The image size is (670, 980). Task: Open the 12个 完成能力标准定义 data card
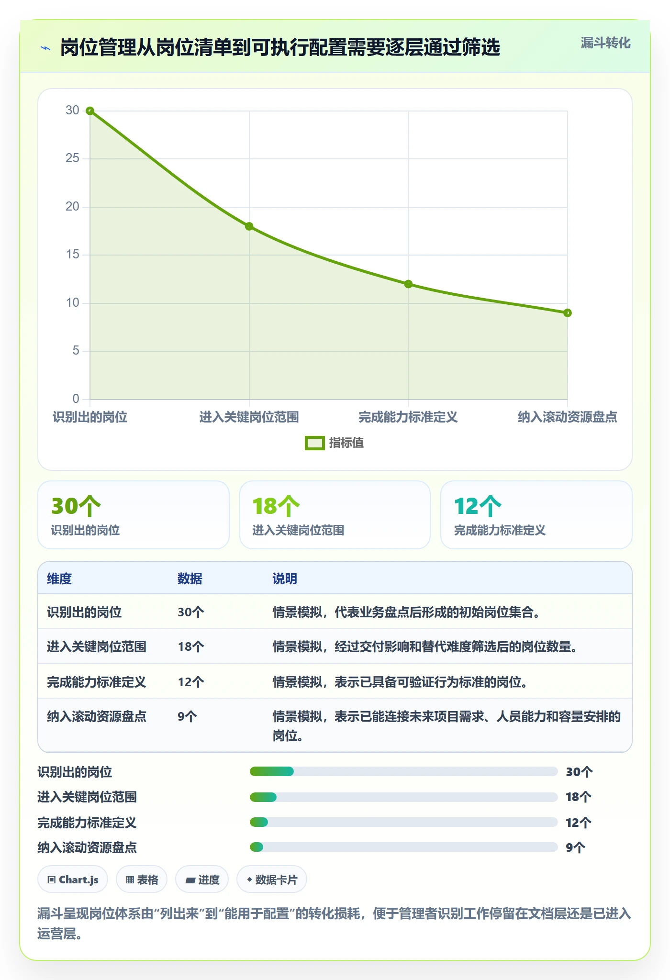[x=536, y=515]
